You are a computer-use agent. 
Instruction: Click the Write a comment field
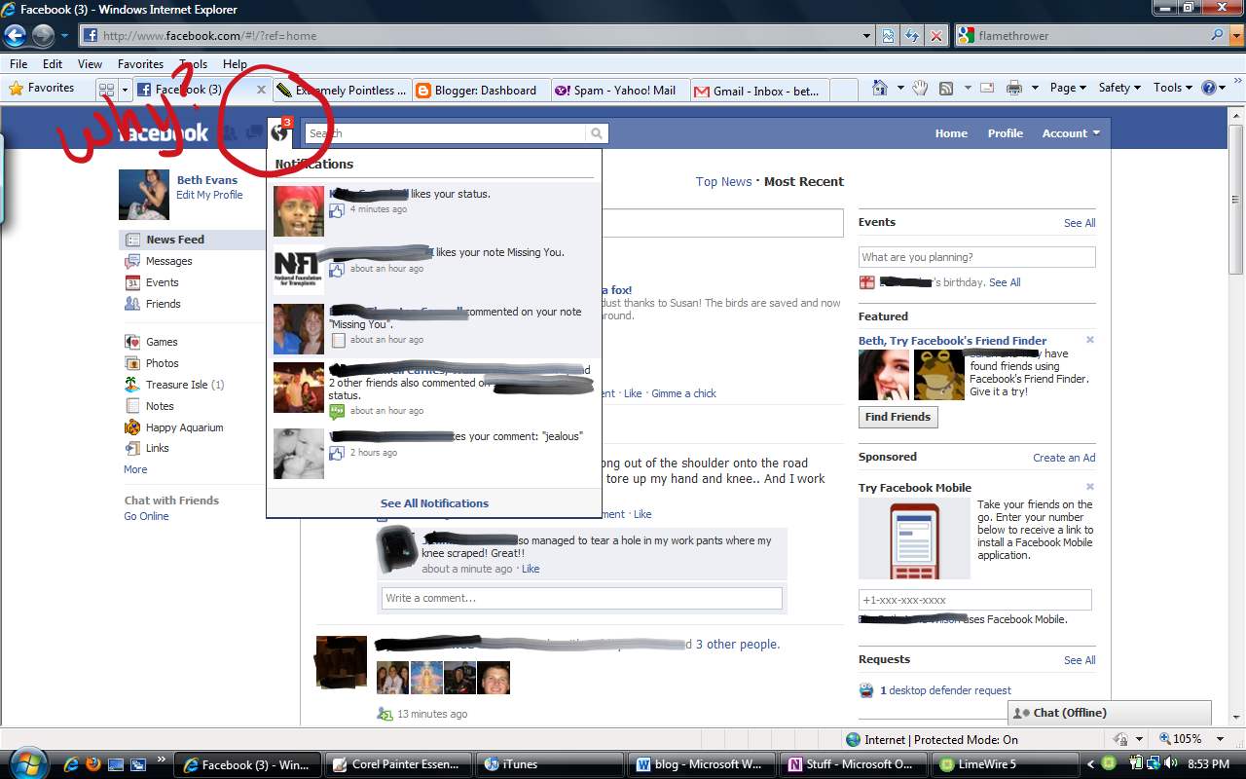(581, 598)
